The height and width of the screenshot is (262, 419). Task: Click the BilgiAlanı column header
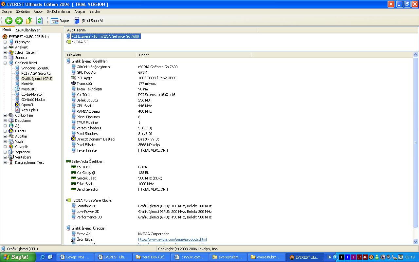[x=100, y=55]
